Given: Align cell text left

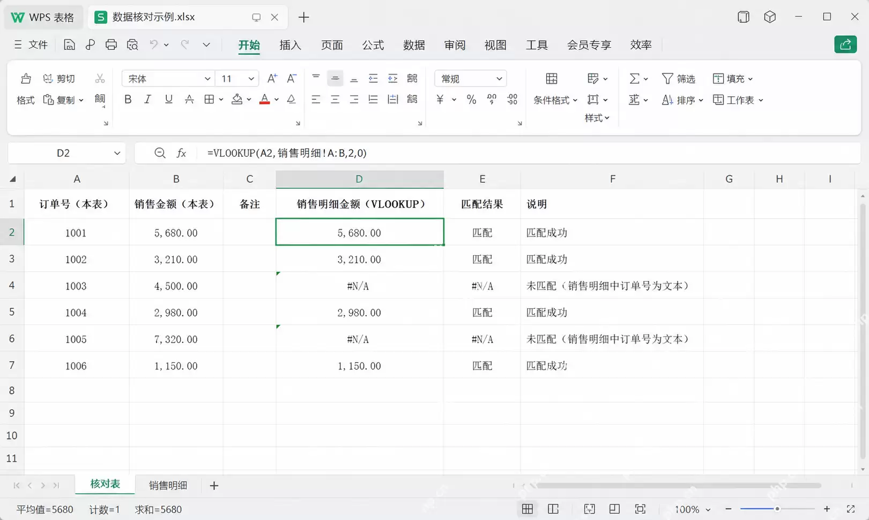Looking at the screenshot, I should click(x=316, y=99).
